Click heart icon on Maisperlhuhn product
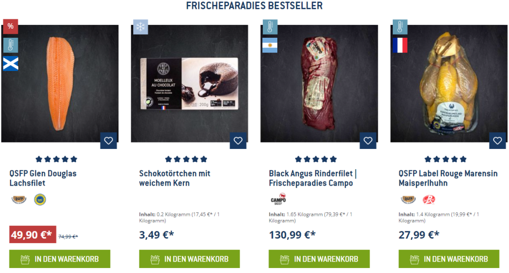The height and width of the screenshot is (273, 509). tap(497, 140)
